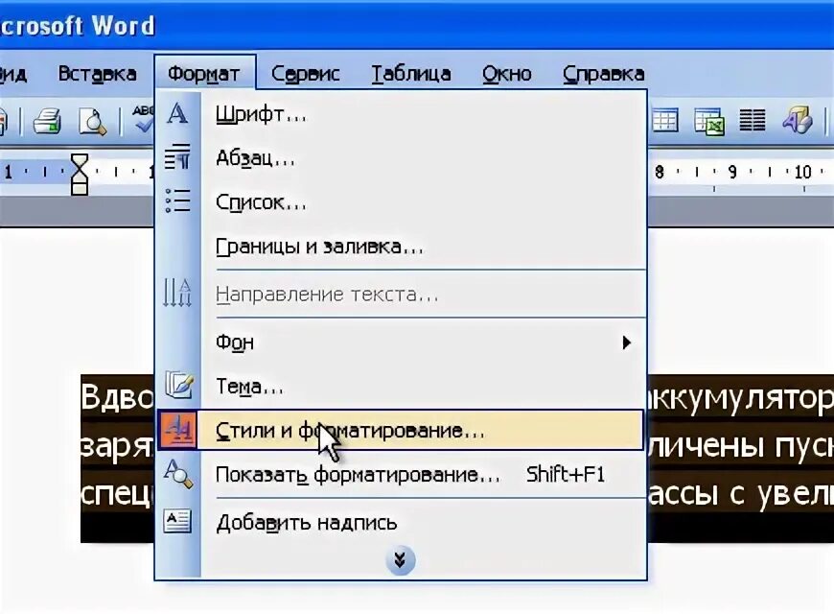Click Добавить надпись menu entry
This screenshot has height=614, width=834.
401,523
